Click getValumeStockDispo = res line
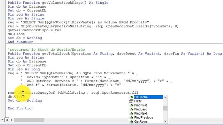Viewport: 223px width, 125px height. [34, 30]
